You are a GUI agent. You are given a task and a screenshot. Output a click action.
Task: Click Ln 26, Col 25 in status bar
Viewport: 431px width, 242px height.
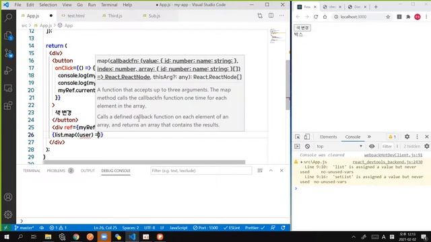(105, 228)
